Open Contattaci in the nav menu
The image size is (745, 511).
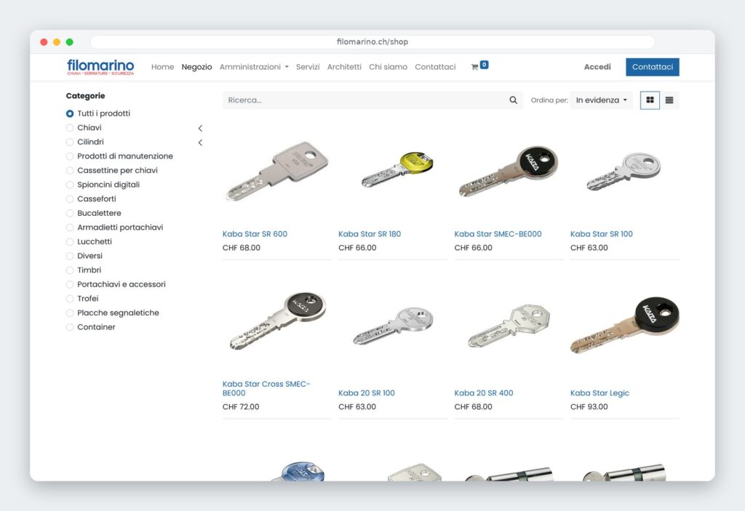coord(435,67)
